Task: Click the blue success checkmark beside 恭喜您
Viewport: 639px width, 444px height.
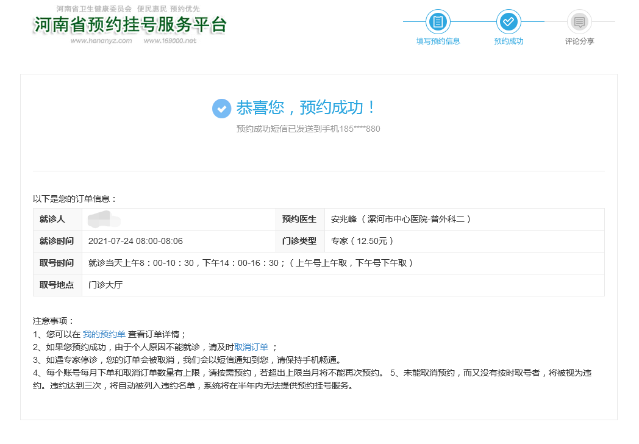Action: pos(221,109)
